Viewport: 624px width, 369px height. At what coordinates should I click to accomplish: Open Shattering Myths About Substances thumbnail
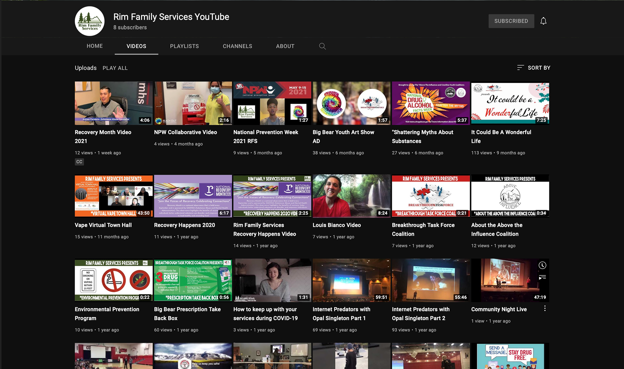point(431,103)
